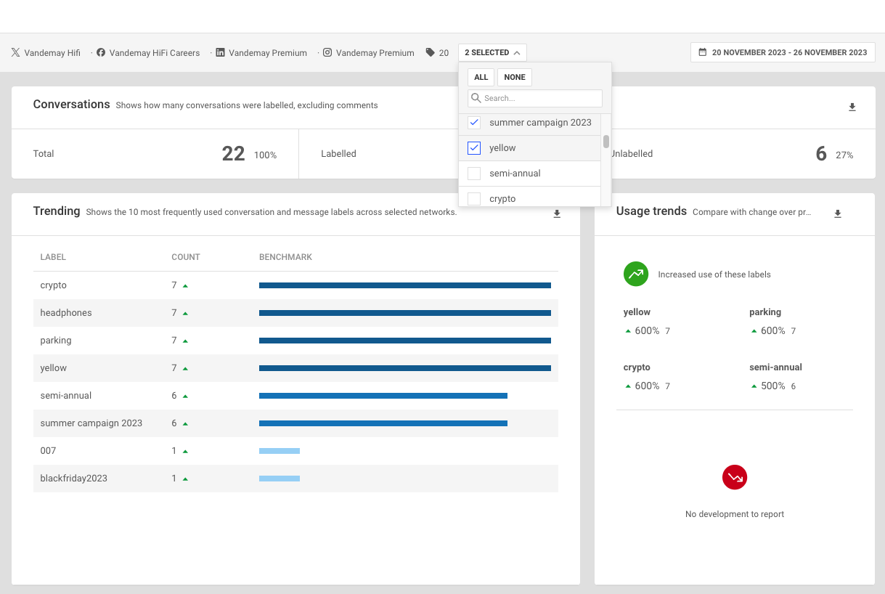Screen dimensions: 885x594
Task: Click the X (Twitter) icon for Vandemay Hifi
Action: (15, 52)
